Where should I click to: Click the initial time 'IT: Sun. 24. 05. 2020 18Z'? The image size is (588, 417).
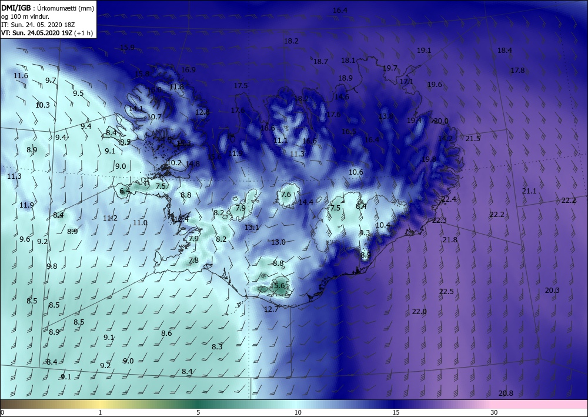coord(38,24)
